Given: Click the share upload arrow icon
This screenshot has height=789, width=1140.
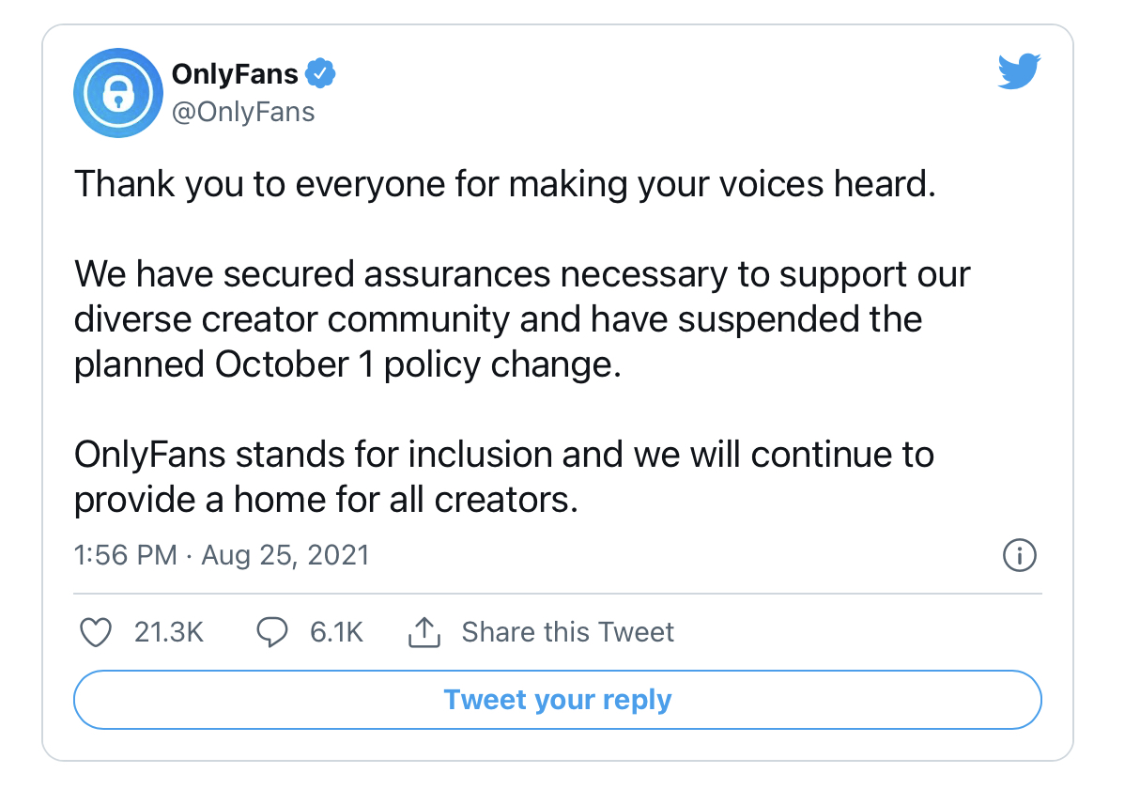Looking at the screenshot, I should point(424,632).
